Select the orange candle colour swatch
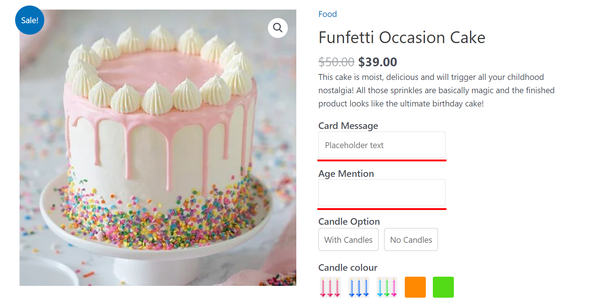 [415, 287]
